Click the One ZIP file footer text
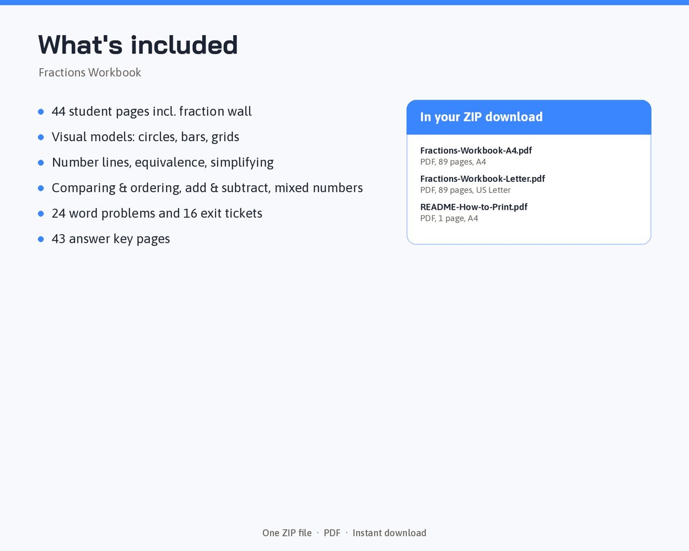 [287, 533]
